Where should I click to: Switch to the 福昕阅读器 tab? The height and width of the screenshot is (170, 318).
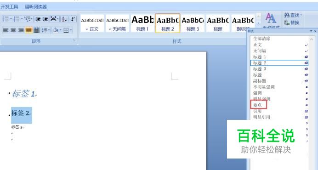click(36, 7)
